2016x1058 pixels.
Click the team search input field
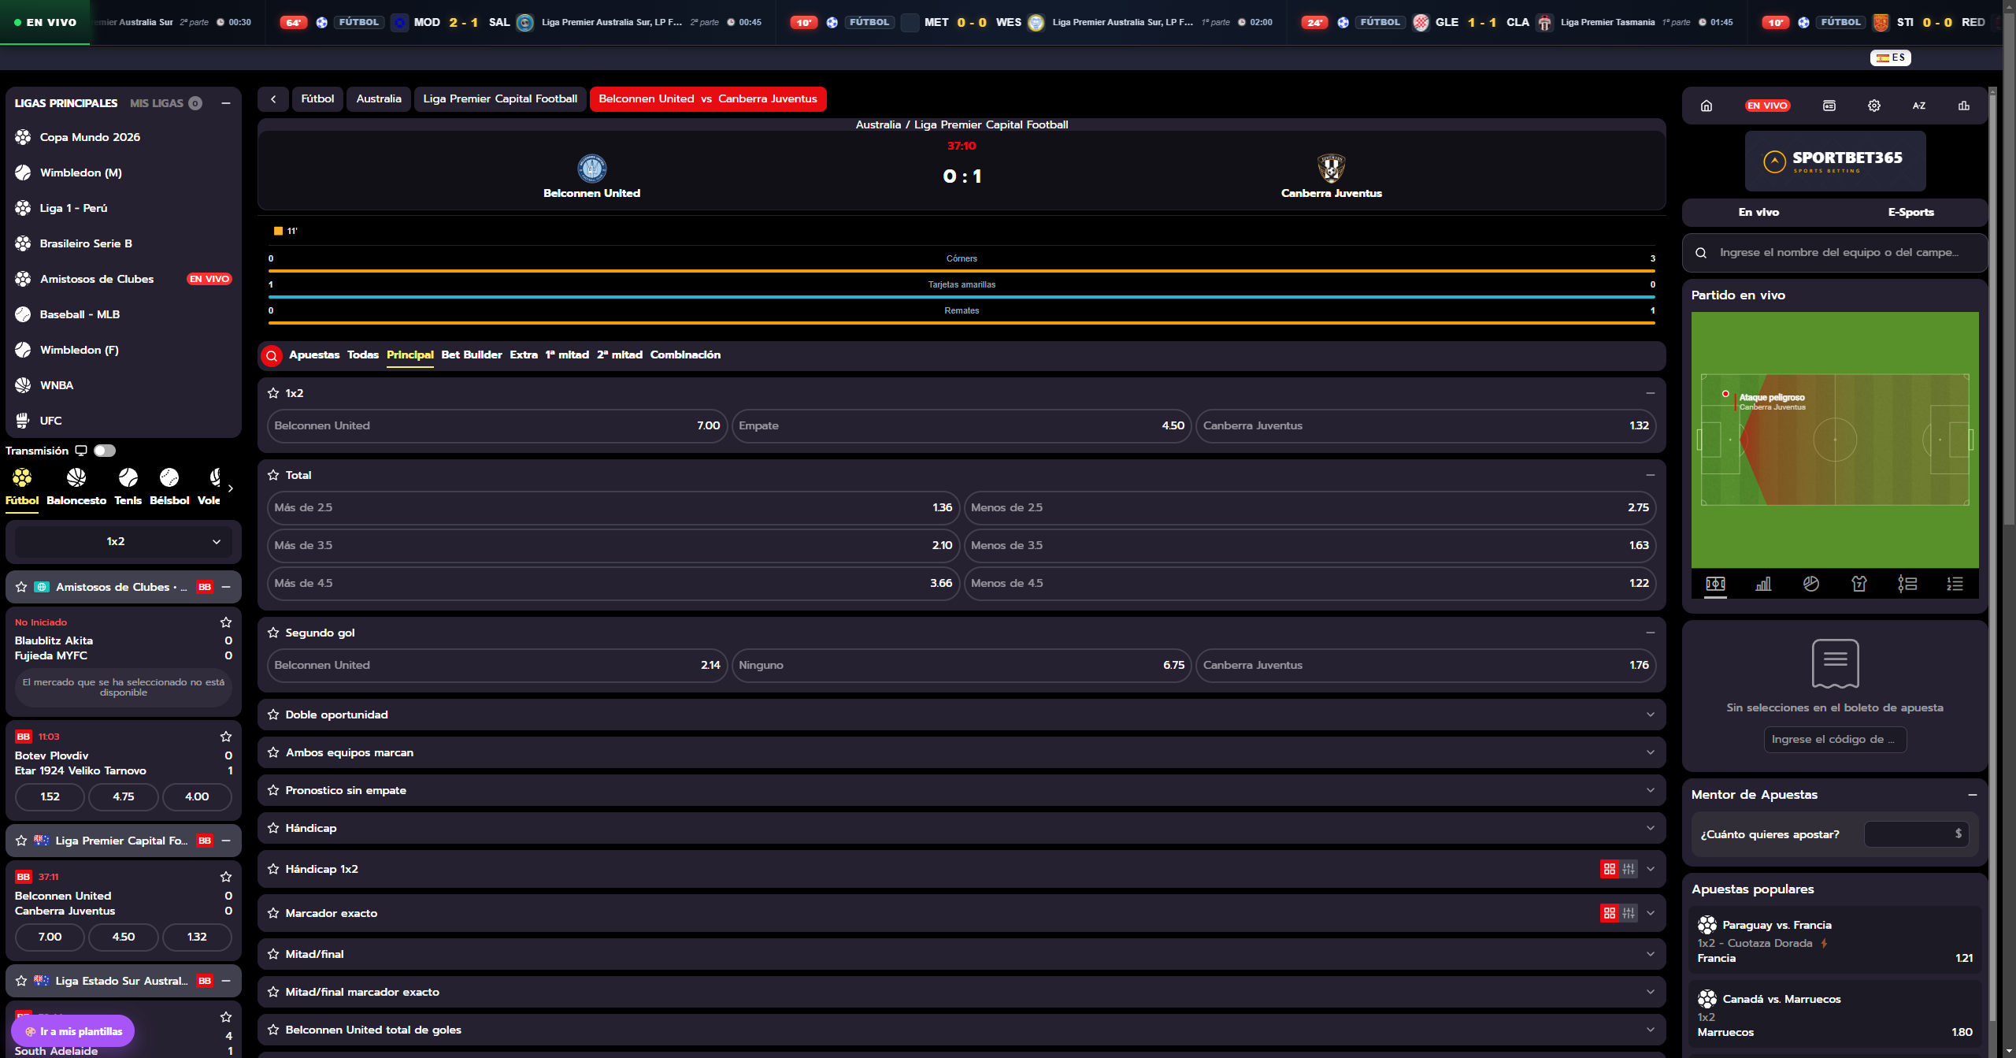[x=1835, y=253]
